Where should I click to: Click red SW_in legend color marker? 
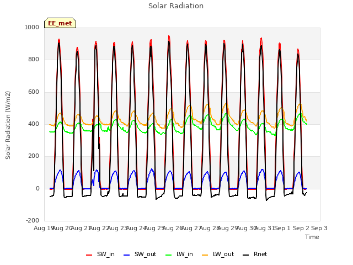click(x=89, y=255)
